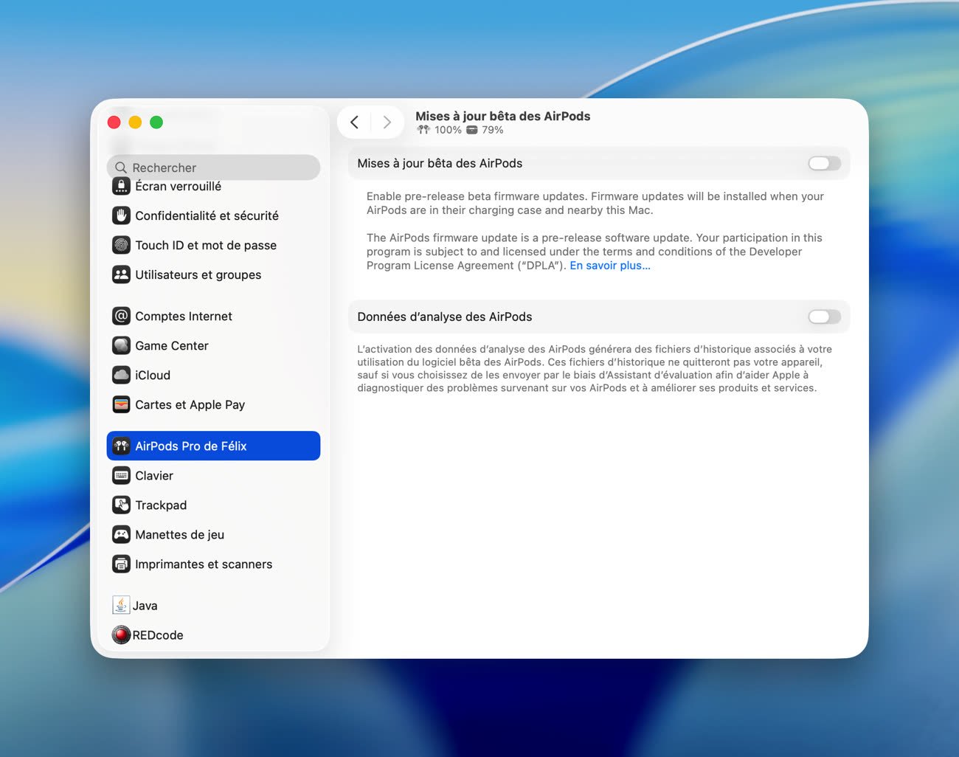
Task: Click the Utilisateurs et groupes people icon
Action: [121, 274]
